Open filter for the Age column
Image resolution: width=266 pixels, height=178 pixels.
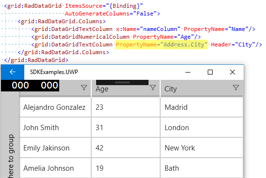153,88
